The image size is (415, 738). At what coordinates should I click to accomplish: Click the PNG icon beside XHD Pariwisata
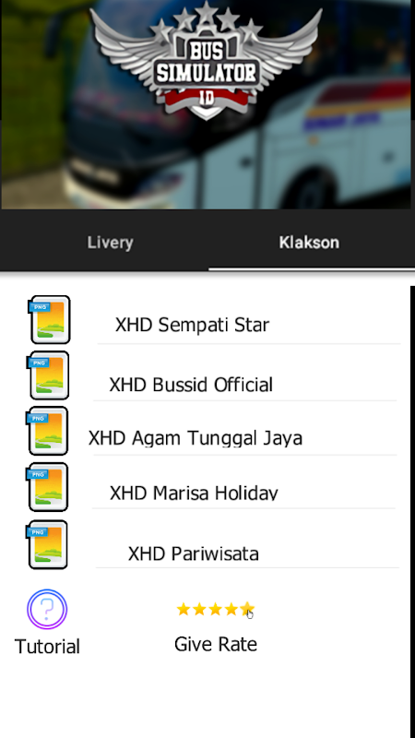(47, 544)
